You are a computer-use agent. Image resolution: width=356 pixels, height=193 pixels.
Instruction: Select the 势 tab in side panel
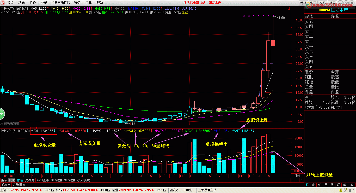[332, 185]
